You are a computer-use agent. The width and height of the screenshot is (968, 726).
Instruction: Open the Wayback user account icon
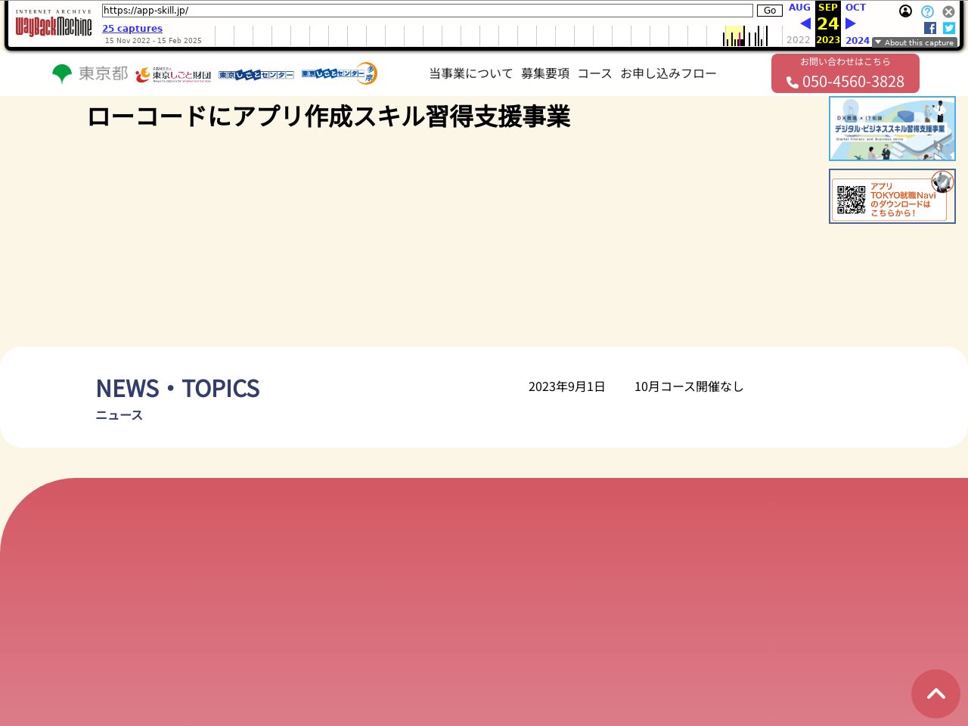(x=905, y=11)
